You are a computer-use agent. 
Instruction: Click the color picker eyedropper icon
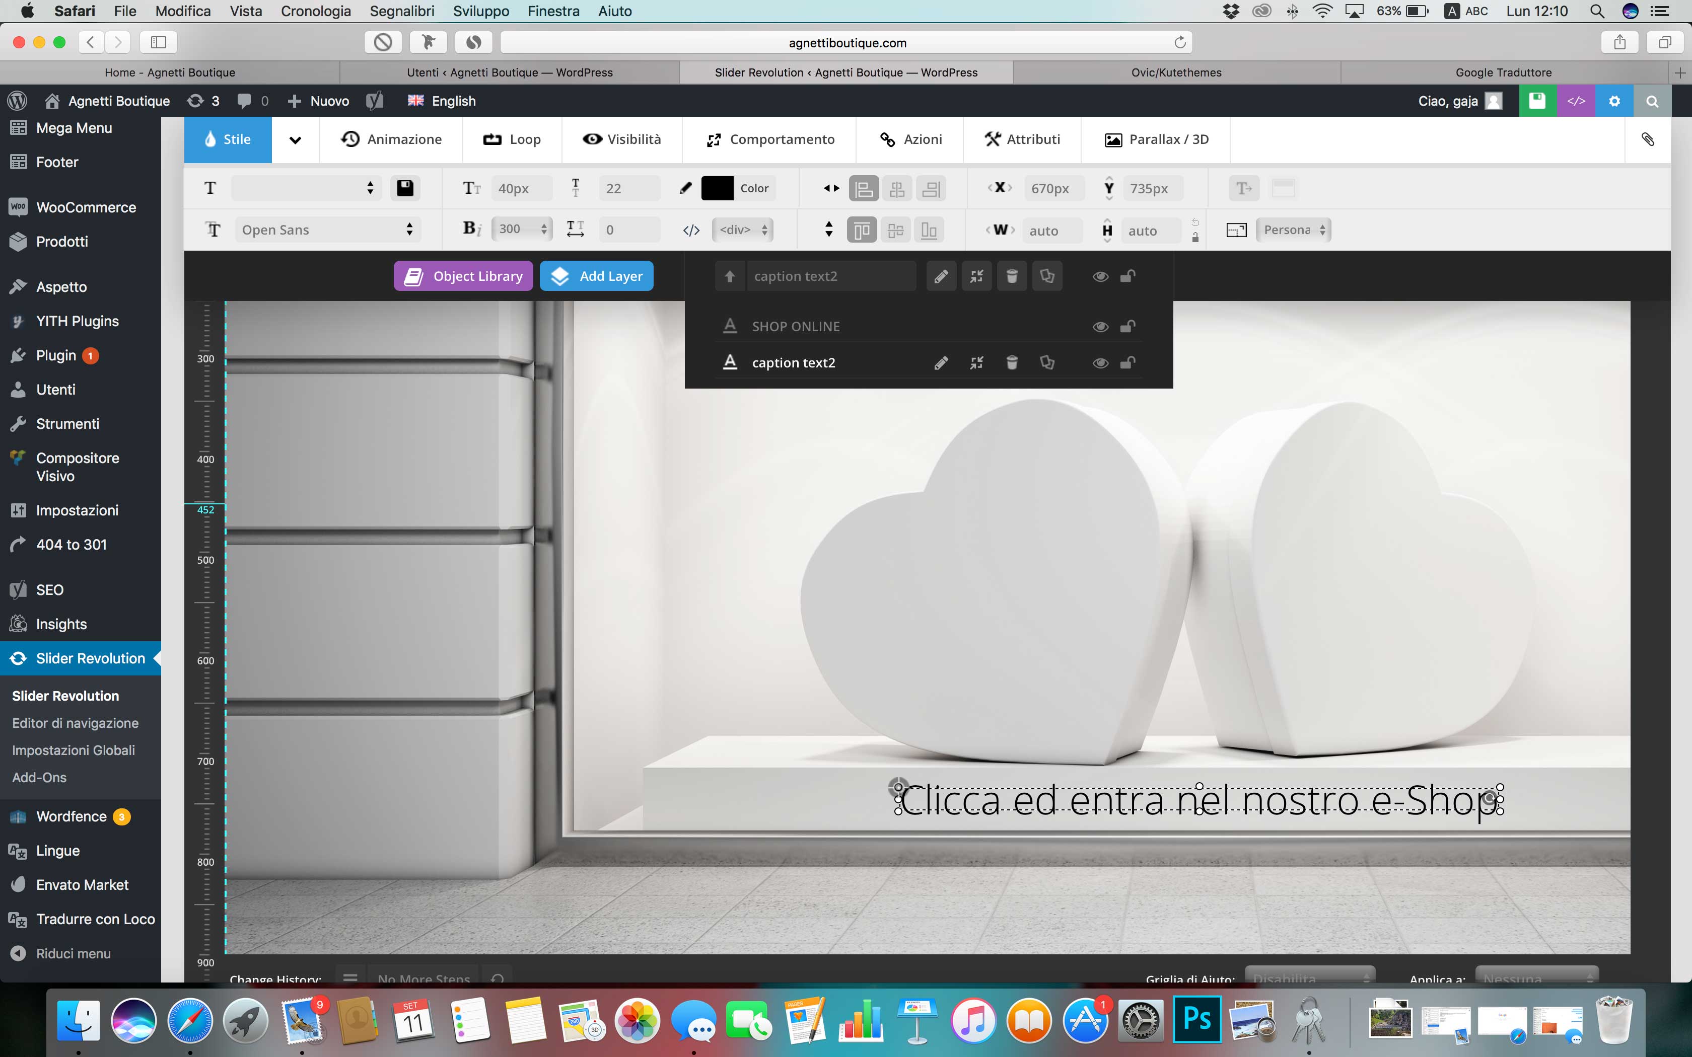point(686,188)
